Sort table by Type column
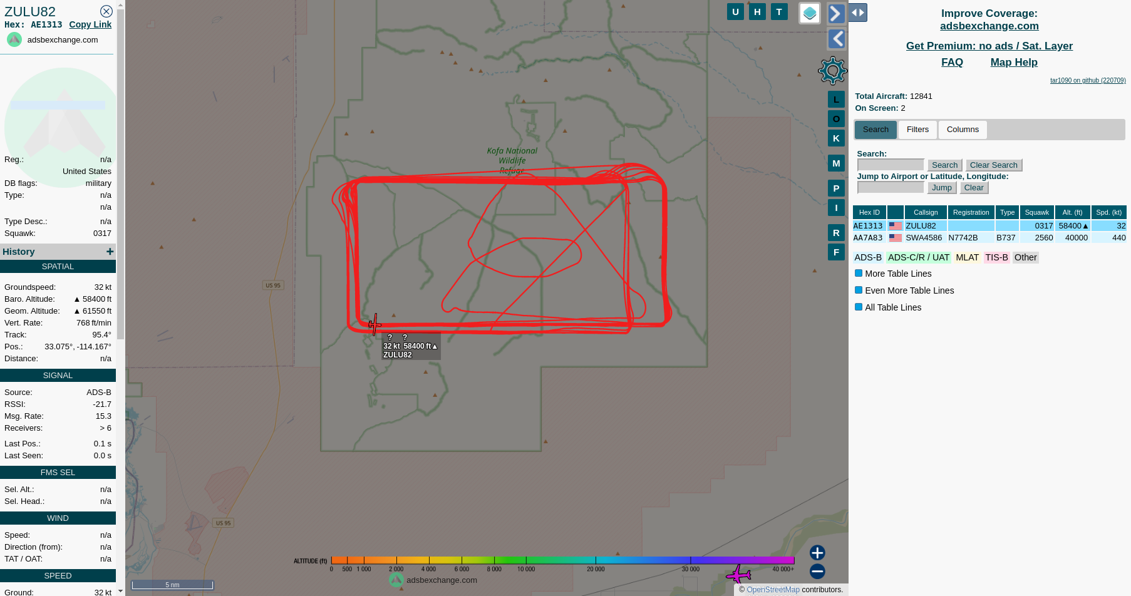The height and width of the screenshot is (596, 1131). coord(1007,212)
